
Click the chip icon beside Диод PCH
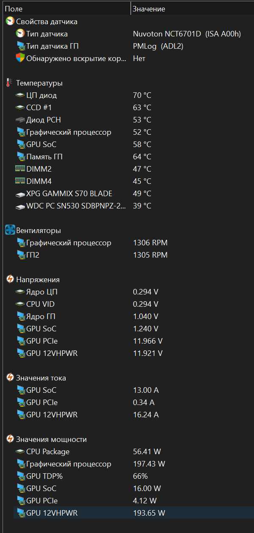pyautogui.click(x=20, y=120)
